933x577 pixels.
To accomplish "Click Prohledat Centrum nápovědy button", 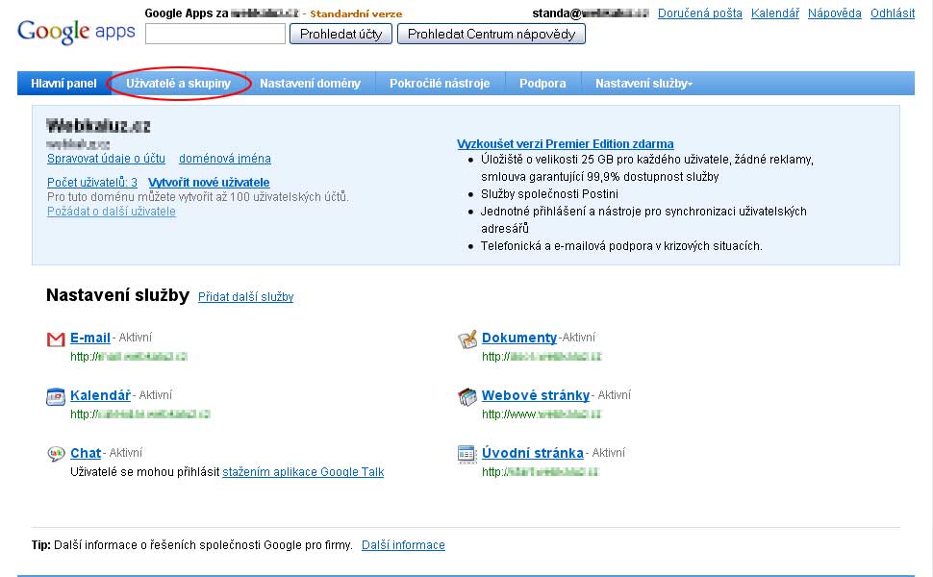I will click(x=492, y=34).
